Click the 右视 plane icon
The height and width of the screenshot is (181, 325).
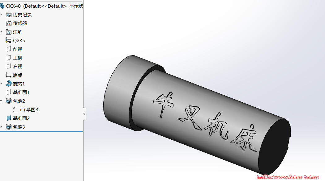[x=8, y=67]
